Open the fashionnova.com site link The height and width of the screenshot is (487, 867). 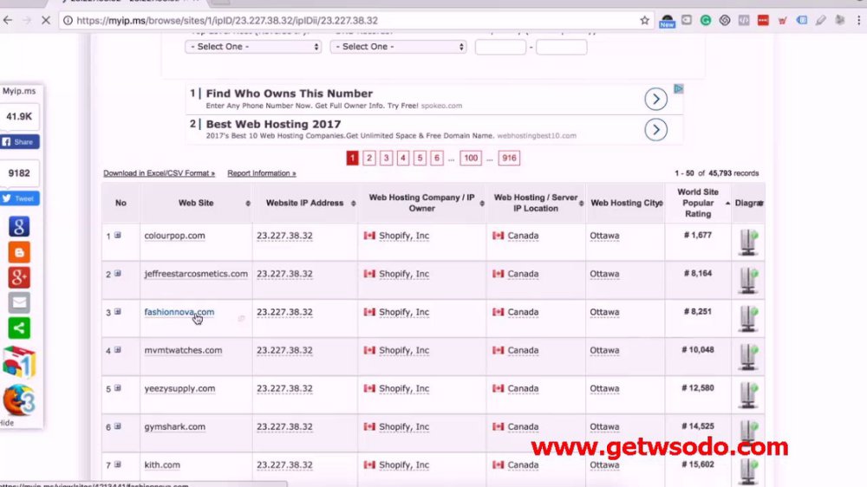point(179,312)
